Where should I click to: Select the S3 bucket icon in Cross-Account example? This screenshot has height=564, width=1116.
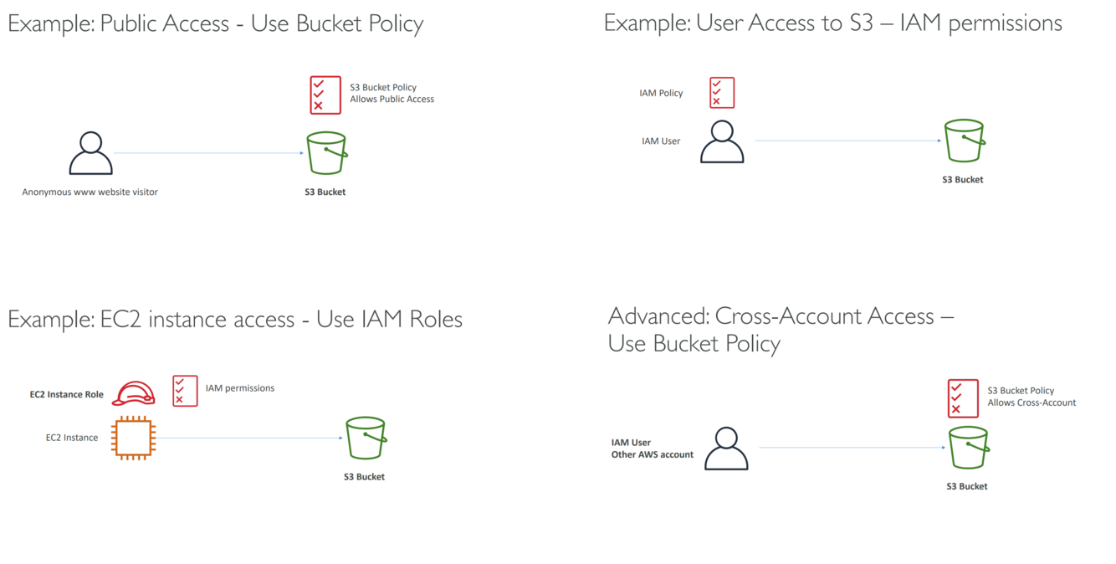(969, 448)
